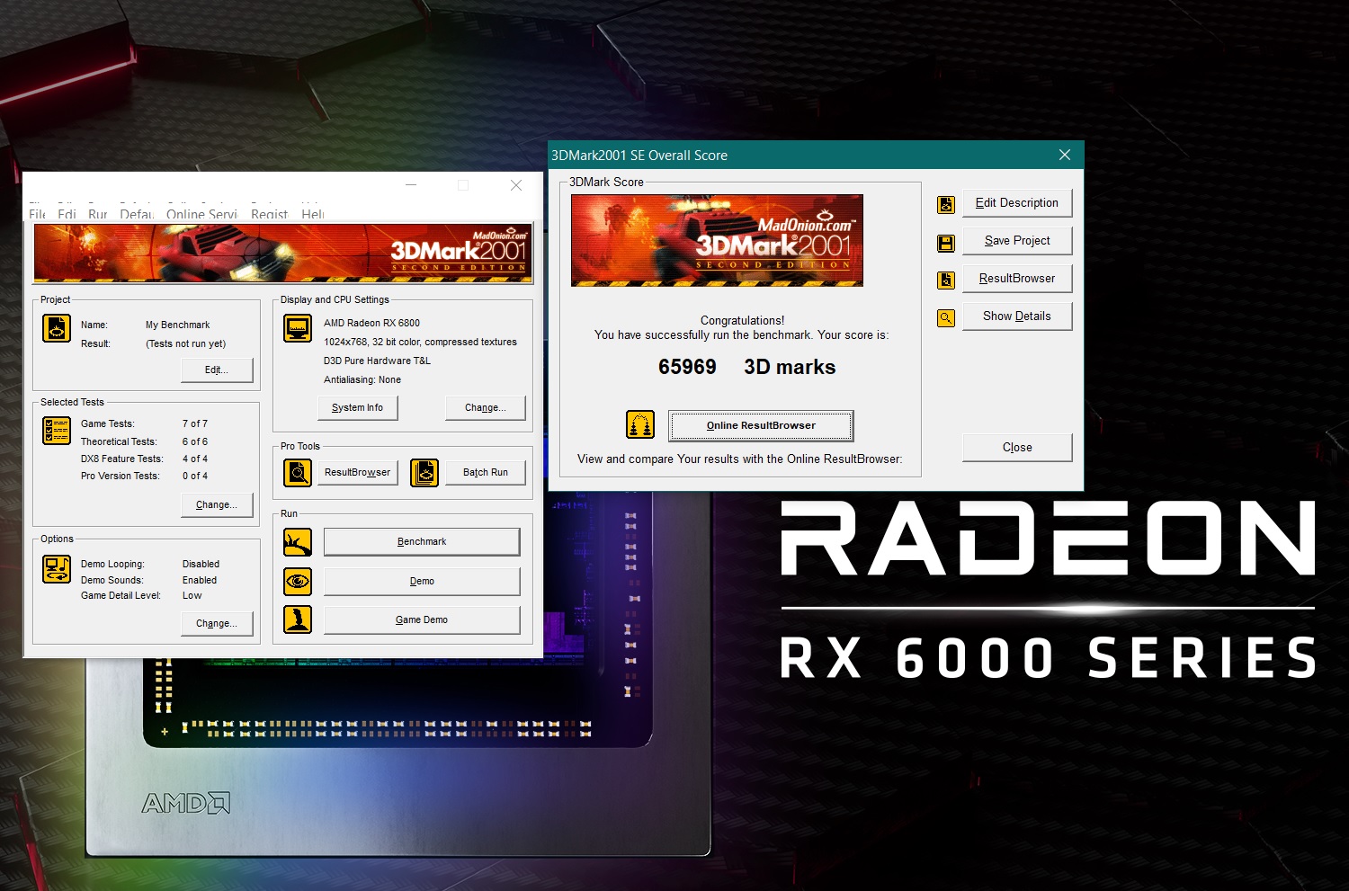The height and width of the screenshot is (891, 1349).
Task: Open the Online Services menu
Action: pyautogui.click(x=201, y=214)
